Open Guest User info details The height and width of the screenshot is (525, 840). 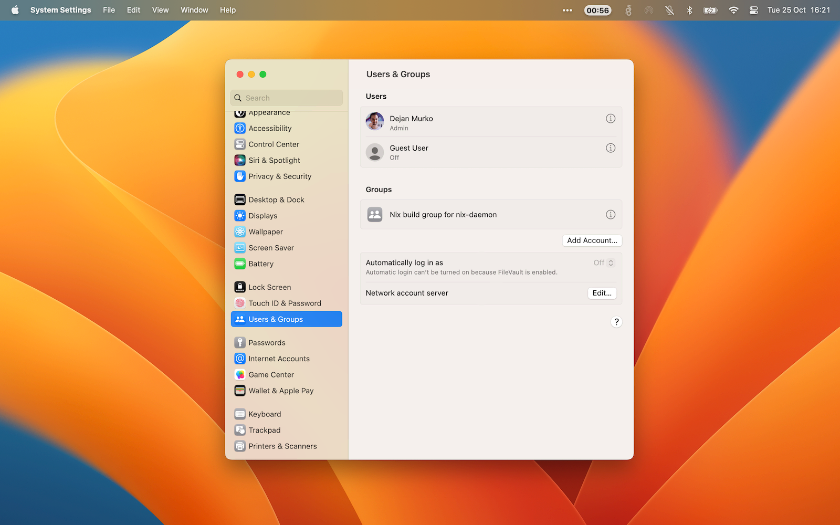pos(610,148)
